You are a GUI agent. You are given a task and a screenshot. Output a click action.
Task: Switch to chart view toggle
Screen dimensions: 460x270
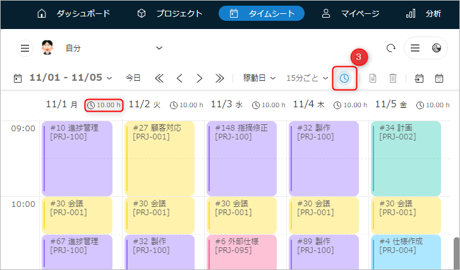tap(436, 48)
